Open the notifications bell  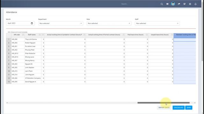click(195, 4)
